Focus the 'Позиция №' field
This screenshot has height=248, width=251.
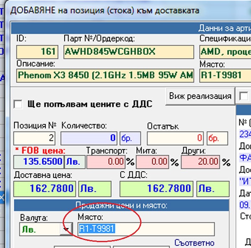pyautogui.click(x=35, y=138)
